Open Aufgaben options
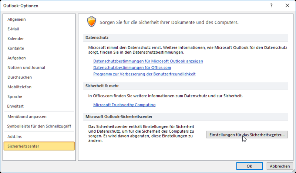The image size is (296, 173). 16,58
